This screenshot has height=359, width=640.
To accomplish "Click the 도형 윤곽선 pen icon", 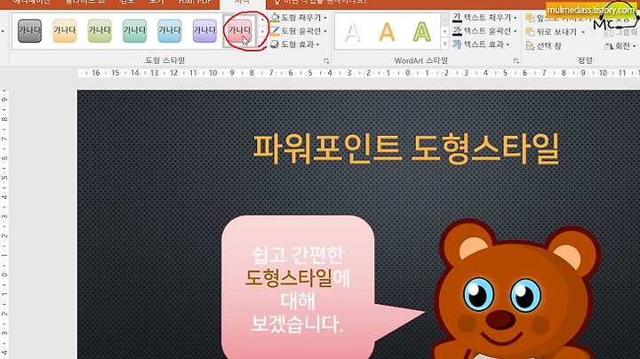I will pos(275,31).
